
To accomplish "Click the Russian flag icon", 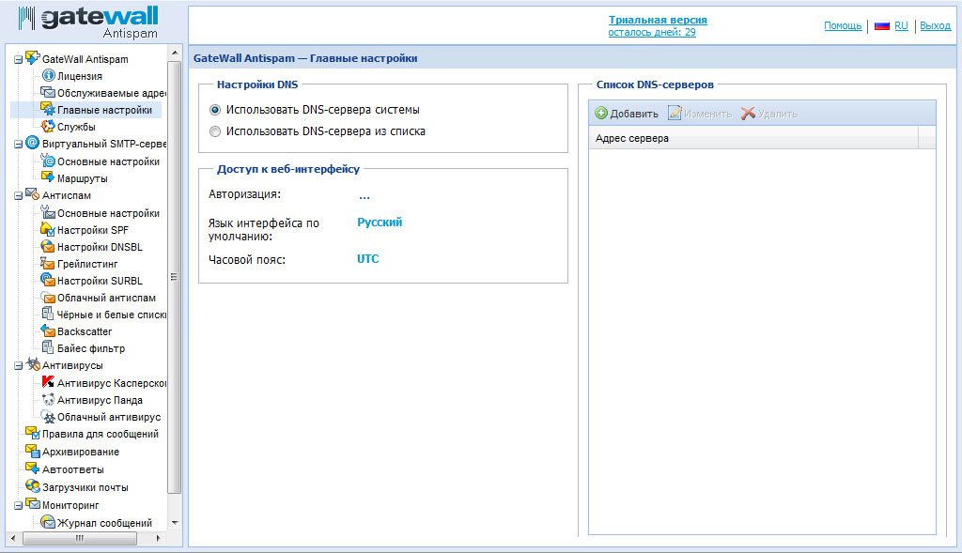I will tap(881, 25).
